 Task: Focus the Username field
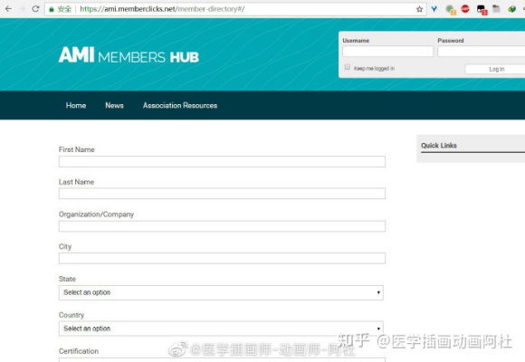387,52
